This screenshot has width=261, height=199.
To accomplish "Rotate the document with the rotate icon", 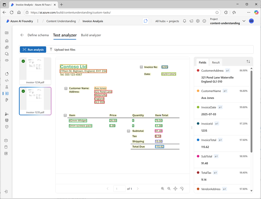I will tap(182, 189).
